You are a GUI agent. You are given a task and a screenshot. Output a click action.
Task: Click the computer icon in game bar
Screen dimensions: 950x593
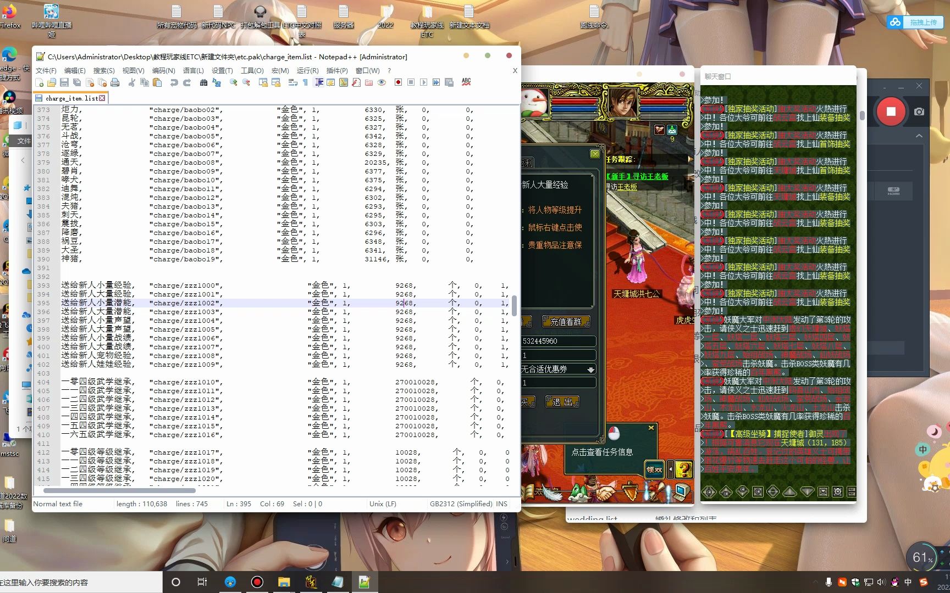(682, 491)
